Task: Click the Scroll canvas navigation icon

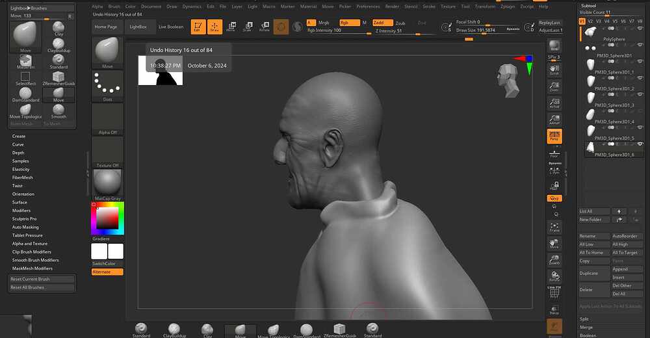Action: point(554,70)
